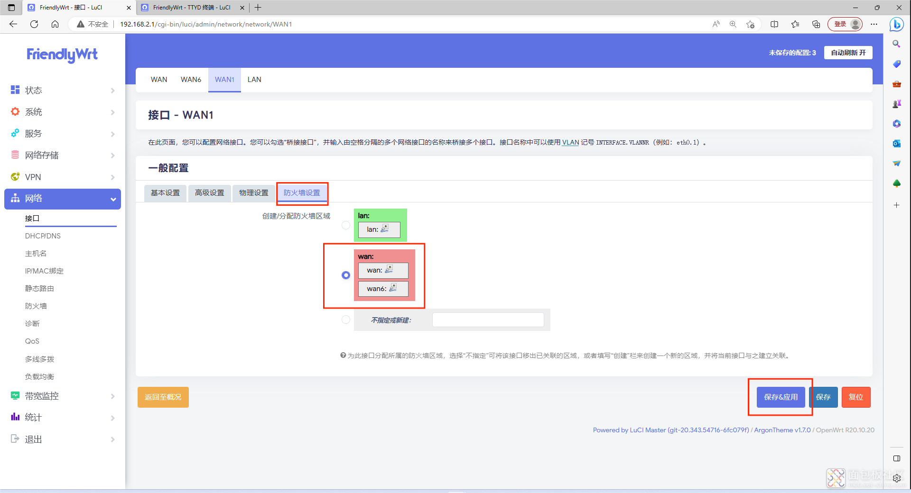Image resolution: width=911 pixels, height=493 pixels.
Task: Expand the 状态 menu chevron
Action: point(112,91)
